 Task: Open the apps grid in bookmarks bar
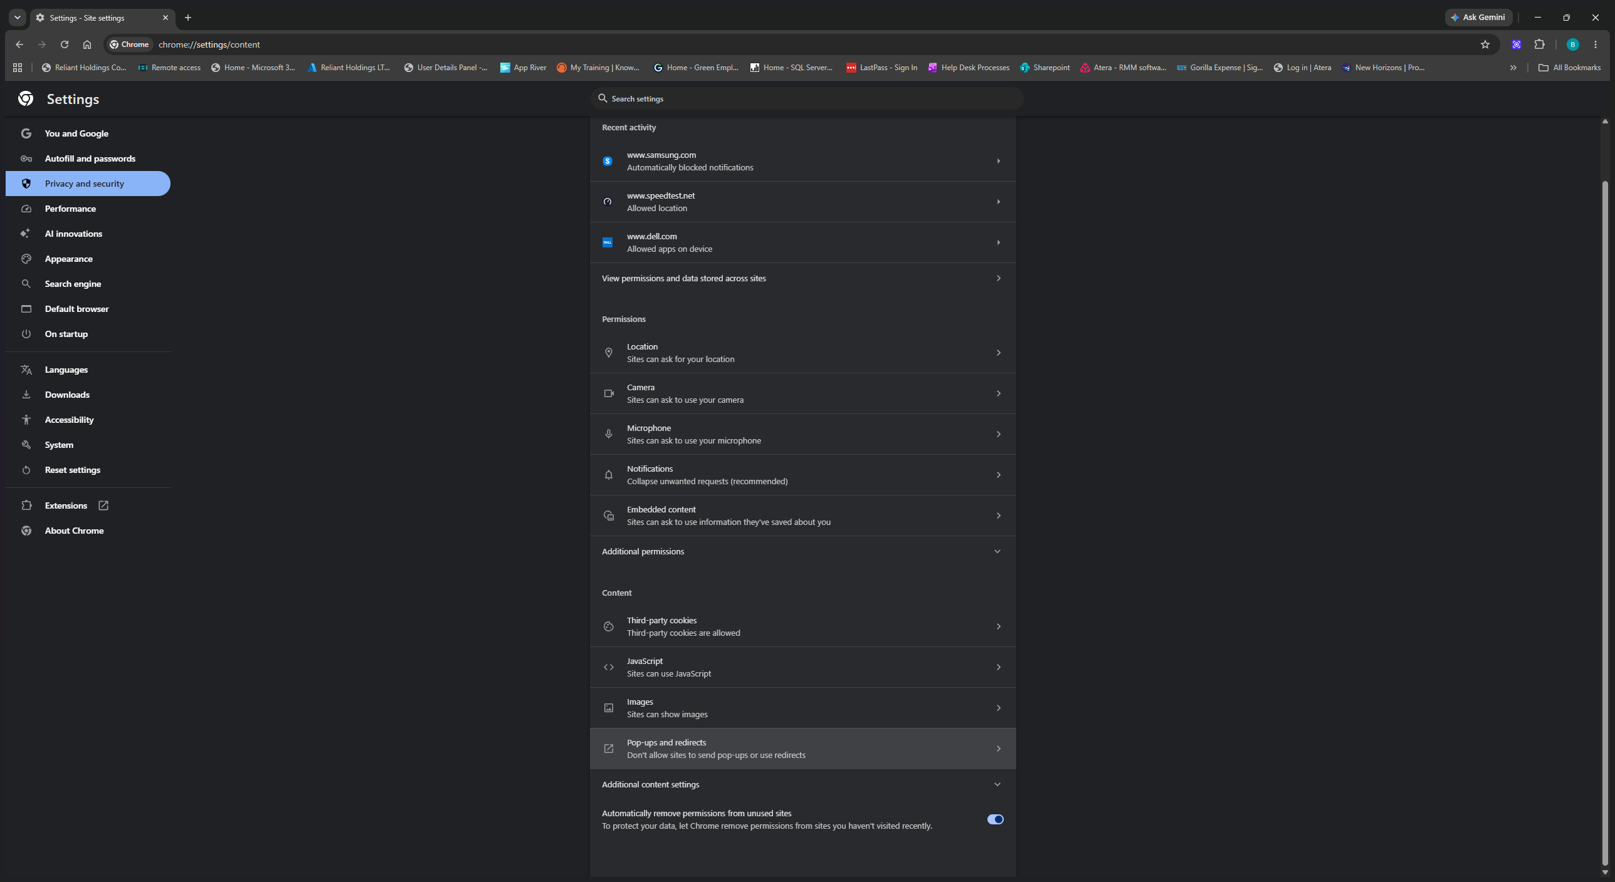[x=18, y=68]
